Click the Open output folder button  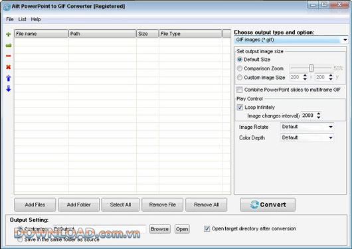click(182, 229)
